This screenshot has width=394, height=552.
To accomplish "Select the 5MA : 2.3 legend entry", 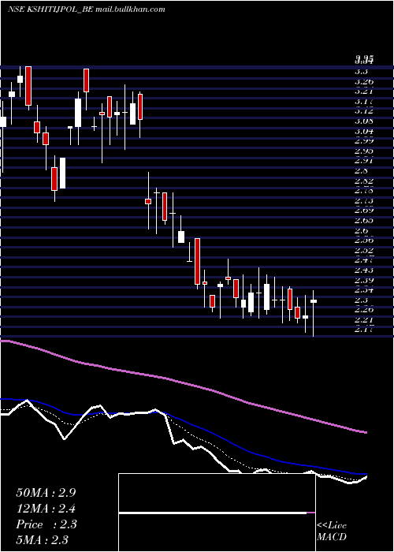I will pos(42,539).
